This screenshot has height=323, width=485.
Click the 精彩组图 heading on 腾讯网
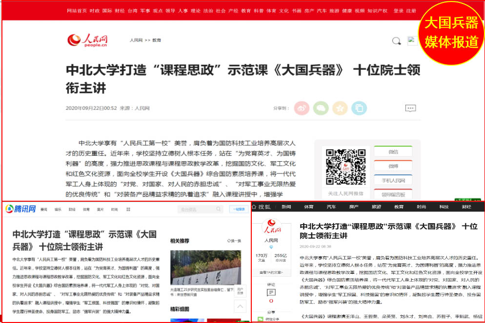(x=180, y=309)
